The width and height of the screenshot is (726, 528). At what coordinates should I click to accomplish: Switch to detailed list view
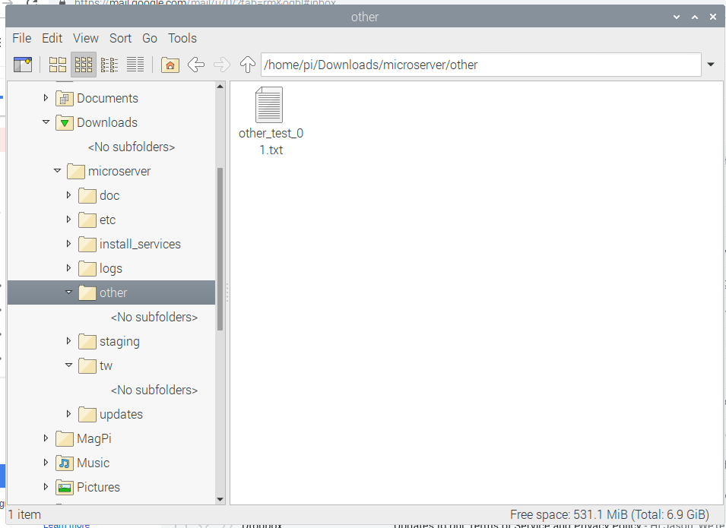(135, 65)
